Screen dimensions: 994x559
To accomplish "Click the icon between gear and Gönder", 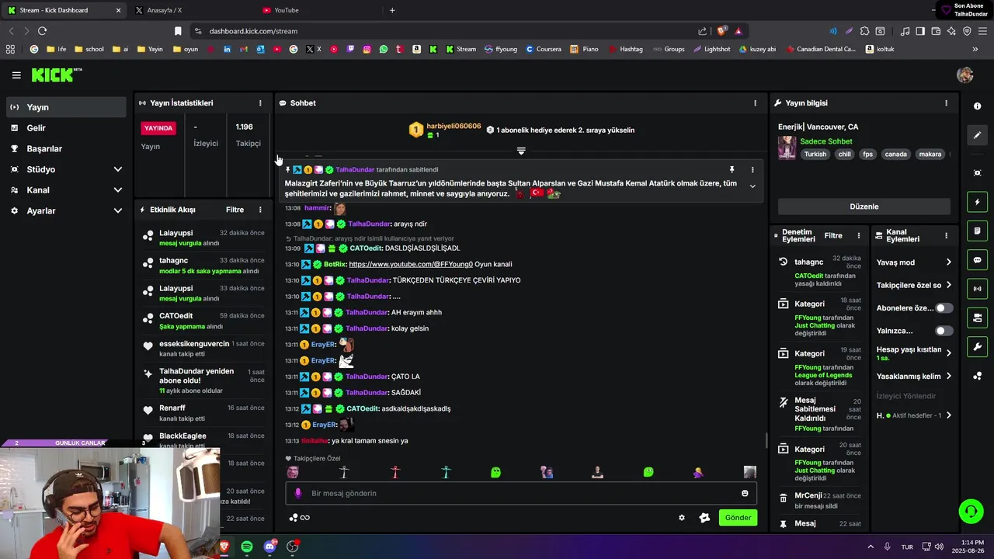I will 704,518.
